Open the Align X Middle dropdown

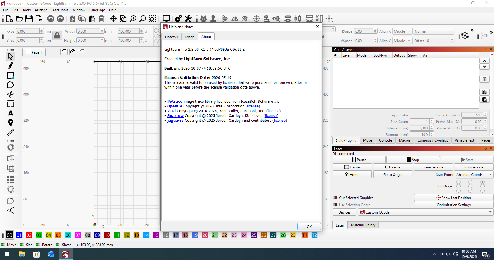pos(402,31)
